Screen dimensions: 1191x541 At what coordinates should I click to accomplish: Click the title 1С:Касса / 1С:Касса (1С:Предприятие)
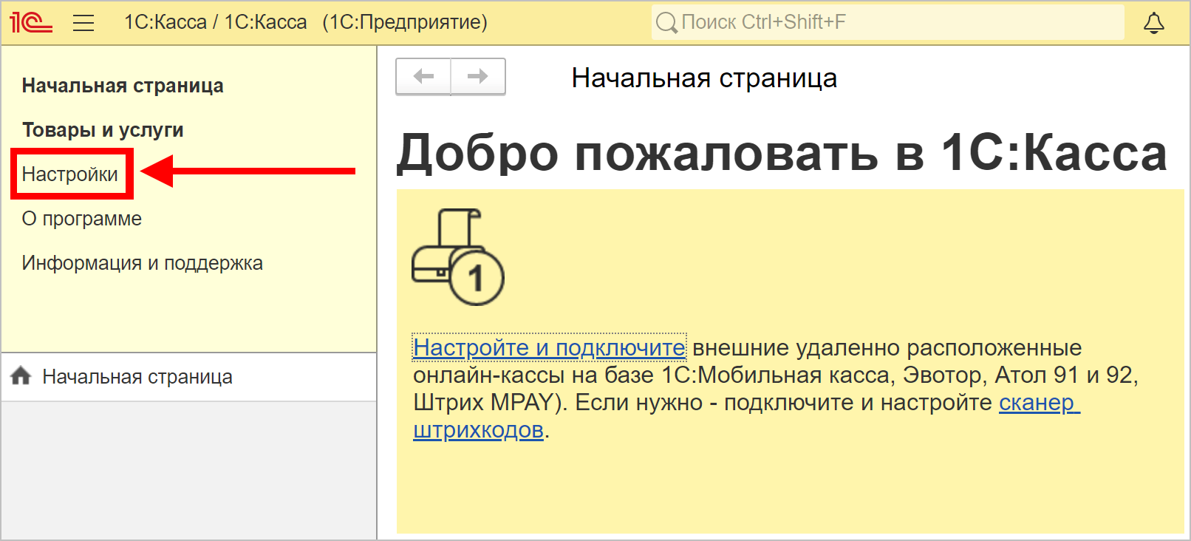coord(306,22)
